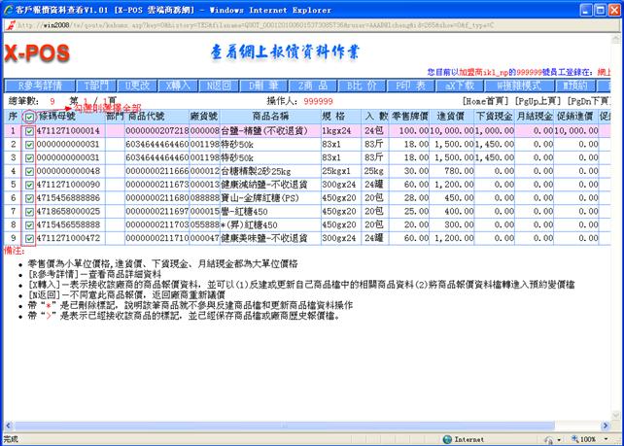Go to previous page via [PgUp上頁]

[x=539, y=101]
